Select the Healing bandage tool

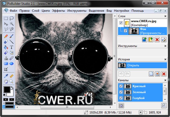pyautogui.click(x=12, y=58)
